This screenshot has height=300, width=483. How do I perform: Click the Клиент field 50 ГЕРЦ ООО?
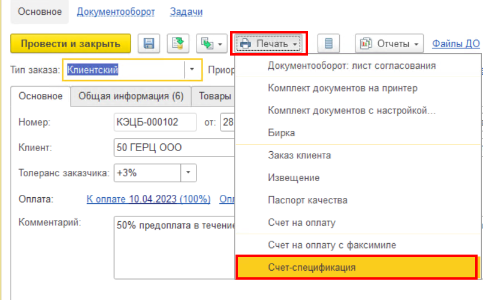[x=174, y=148]
